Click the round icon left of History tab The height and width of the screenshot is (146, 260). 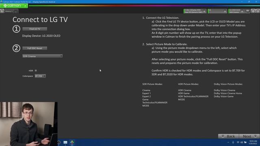coord(2,11)
